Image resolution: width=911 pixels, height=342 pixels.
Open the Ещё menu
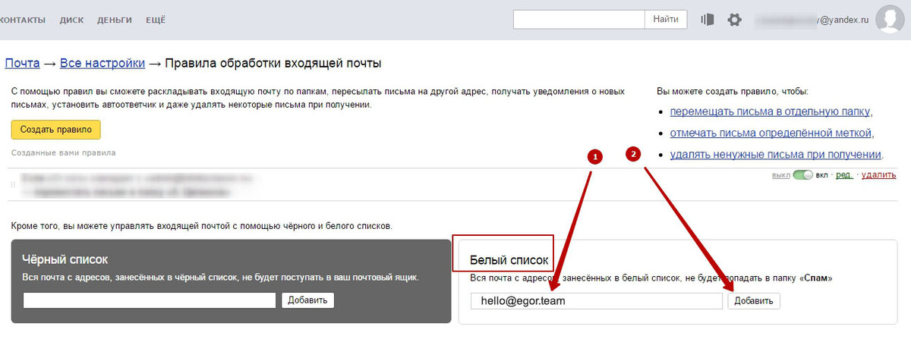(x=156, y=20)
